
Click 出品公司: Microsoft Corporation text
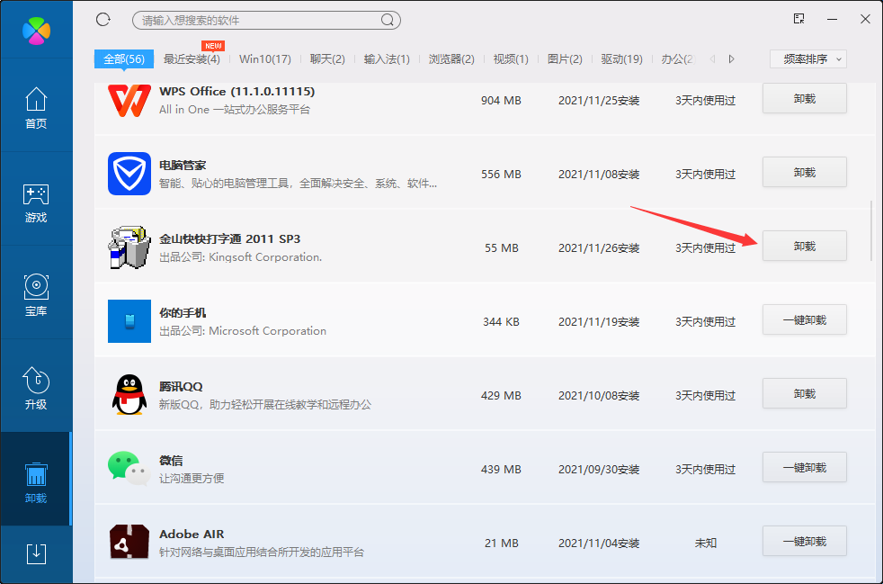(243, 331)
